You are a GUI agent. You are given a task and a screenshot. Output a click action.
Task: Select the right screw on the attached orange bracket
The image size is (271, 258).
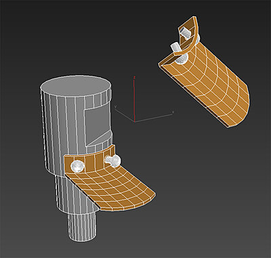(112, 160)
